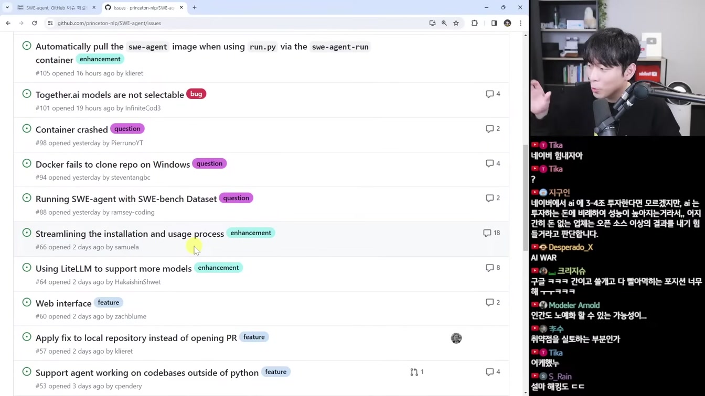Open the Chrome three-dot menu

pos(520,23)
